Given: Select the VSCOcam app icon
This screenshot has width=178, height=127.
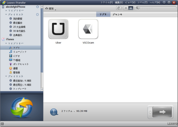Looking at the screenshot, I should point(88,29).
